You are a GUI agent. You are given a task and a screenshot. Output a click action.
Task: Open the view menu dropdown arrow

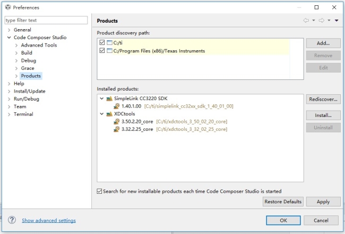point(337,21)
